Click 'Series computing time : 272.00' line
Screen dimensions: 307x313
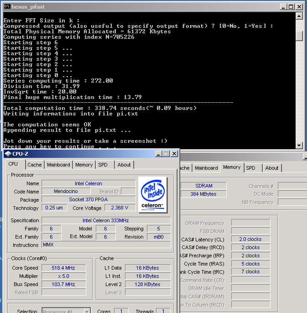(58, 81)
